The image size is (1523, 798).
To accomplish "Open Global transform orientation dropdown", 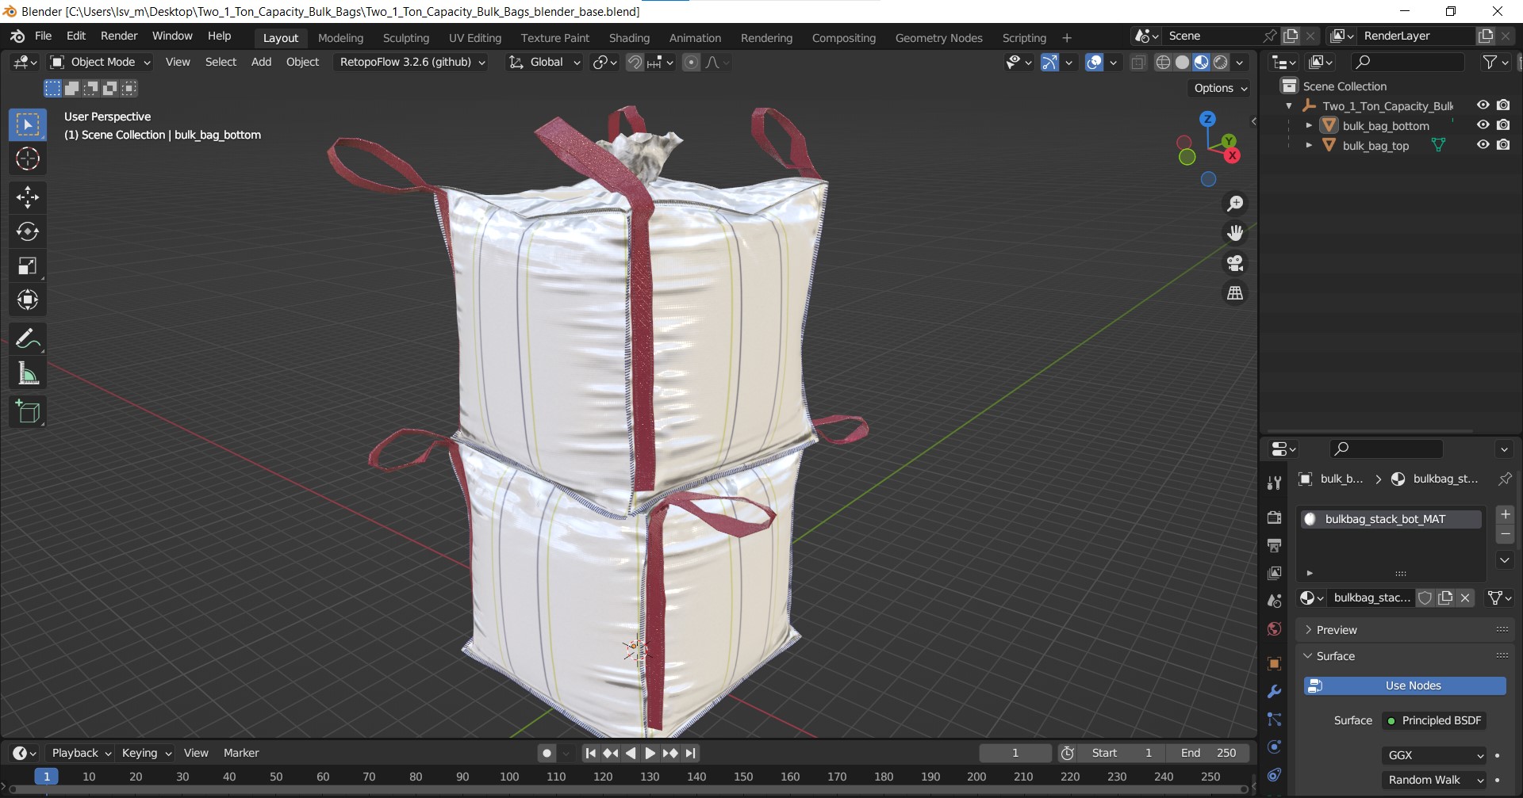I will (x=545, y=62).
